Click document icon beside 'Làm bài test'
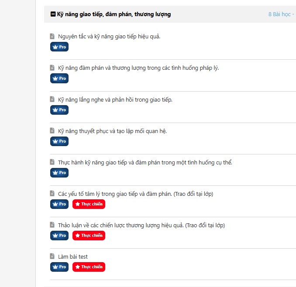Viewport: 296px width, 287px height. coord(52,256)
